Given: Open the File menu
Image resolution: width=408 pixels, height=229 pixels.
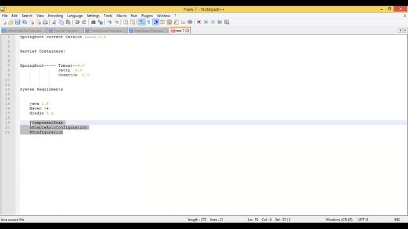Looking at the screenshot, I should point(4,16).
